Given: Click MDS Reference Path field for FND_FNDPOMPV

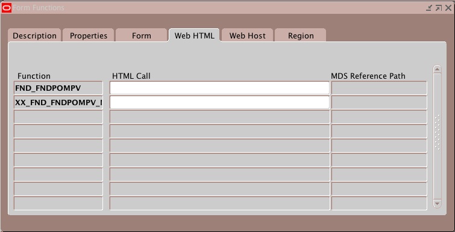Looking at the screenshot, I should point(379,88).
